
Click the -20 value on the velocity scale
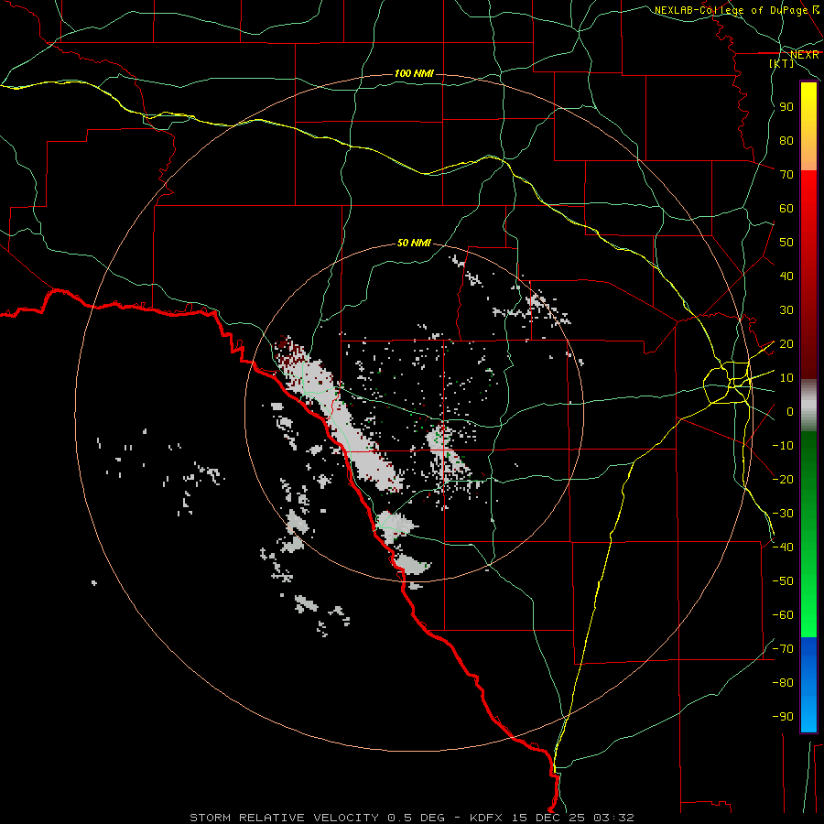coord(783,479)
